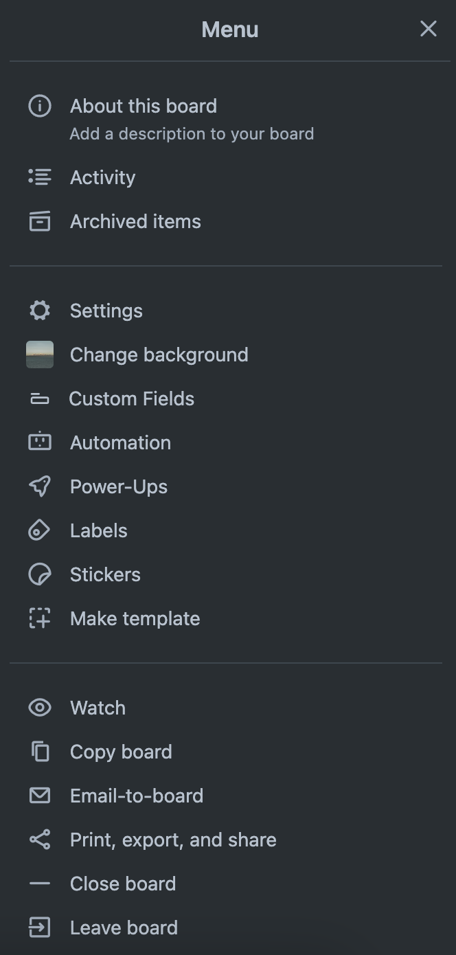The image size is (456, 955).
Task: Select Close board entry
Action: 123,884
